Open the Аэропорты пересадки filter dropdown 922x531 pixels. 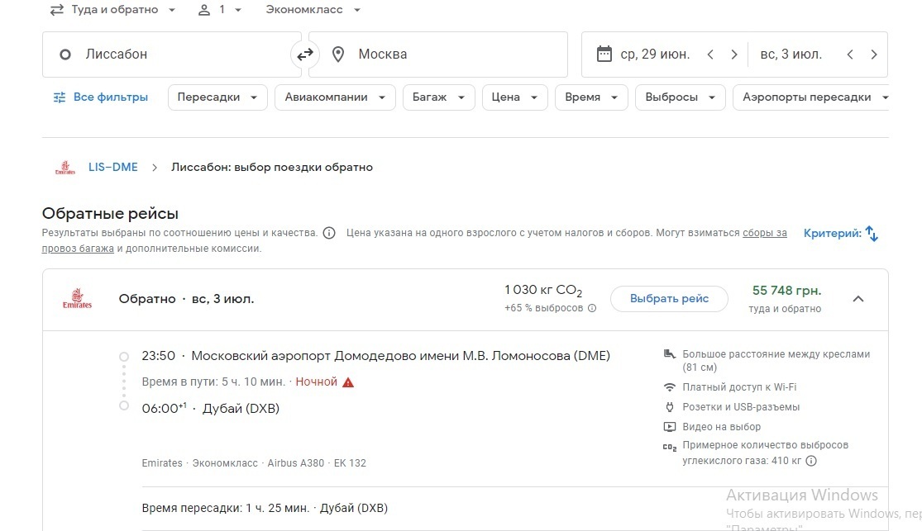tap(811, 97)
